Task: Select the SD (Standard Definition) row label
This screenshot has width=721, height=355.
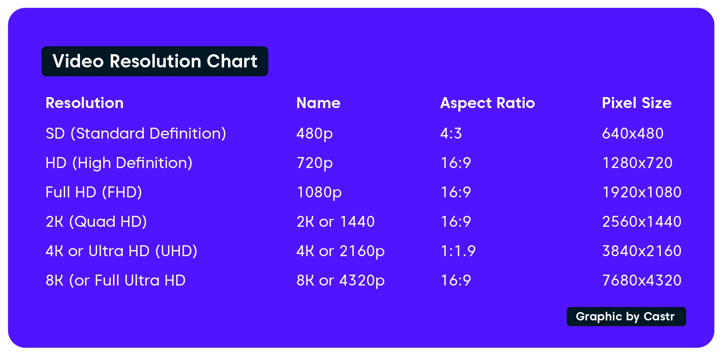Action: click(x=136, y=134)
